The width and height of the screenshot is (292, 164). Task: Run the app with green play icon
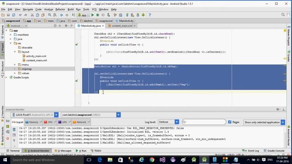93,15
